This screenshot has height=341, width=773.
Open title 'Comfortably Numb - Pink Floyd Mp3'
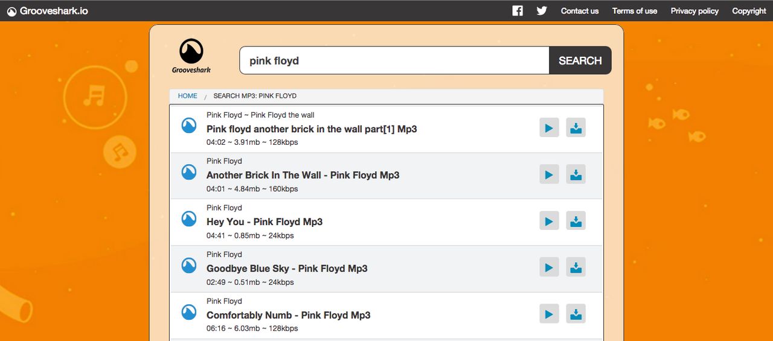pyautogui.click(x=289, y=315)
